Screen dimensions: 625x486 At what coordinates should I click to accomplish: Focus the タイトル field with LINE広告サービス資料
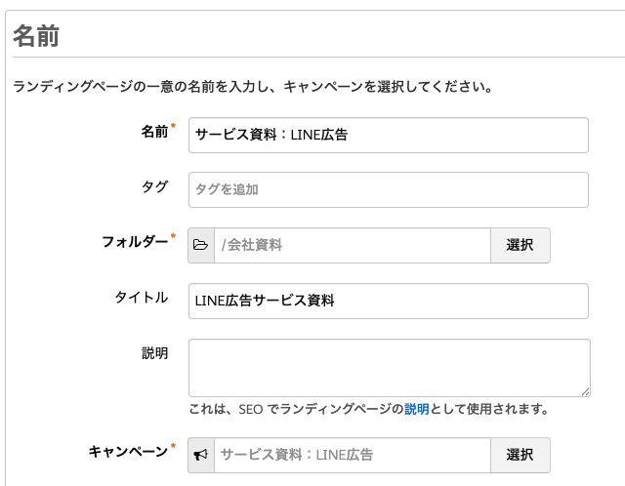[x=389, y=301]
